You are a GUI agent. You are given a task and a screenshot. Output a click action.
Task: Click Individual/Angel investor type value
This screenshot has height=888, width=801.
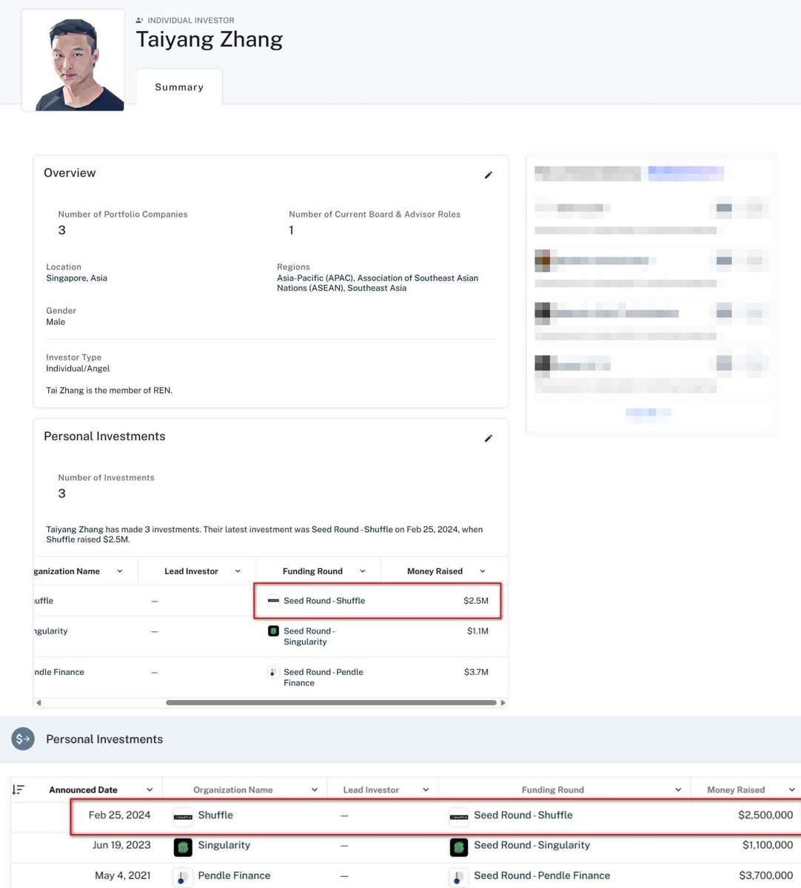[x=78, y=369]
